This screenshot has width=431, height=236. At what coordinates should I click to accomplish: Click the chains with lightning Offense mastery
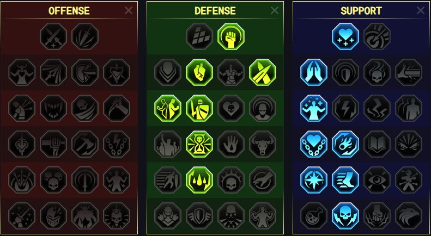tap(117, 144)
